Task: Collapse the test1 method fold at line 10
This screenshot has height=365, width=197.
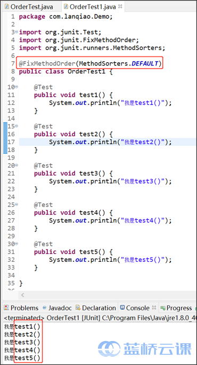Action: click(x=17, y=87)
